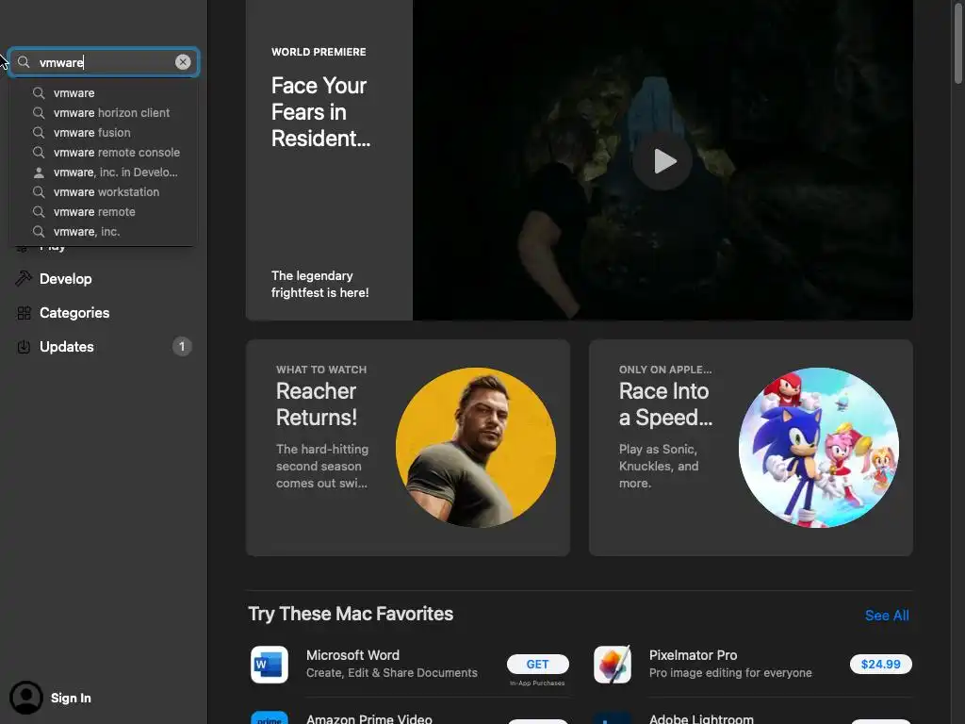Viewport: 965px width, 724px height.
Task: Click the search field containing vmware
Action: tap(104, 62)
